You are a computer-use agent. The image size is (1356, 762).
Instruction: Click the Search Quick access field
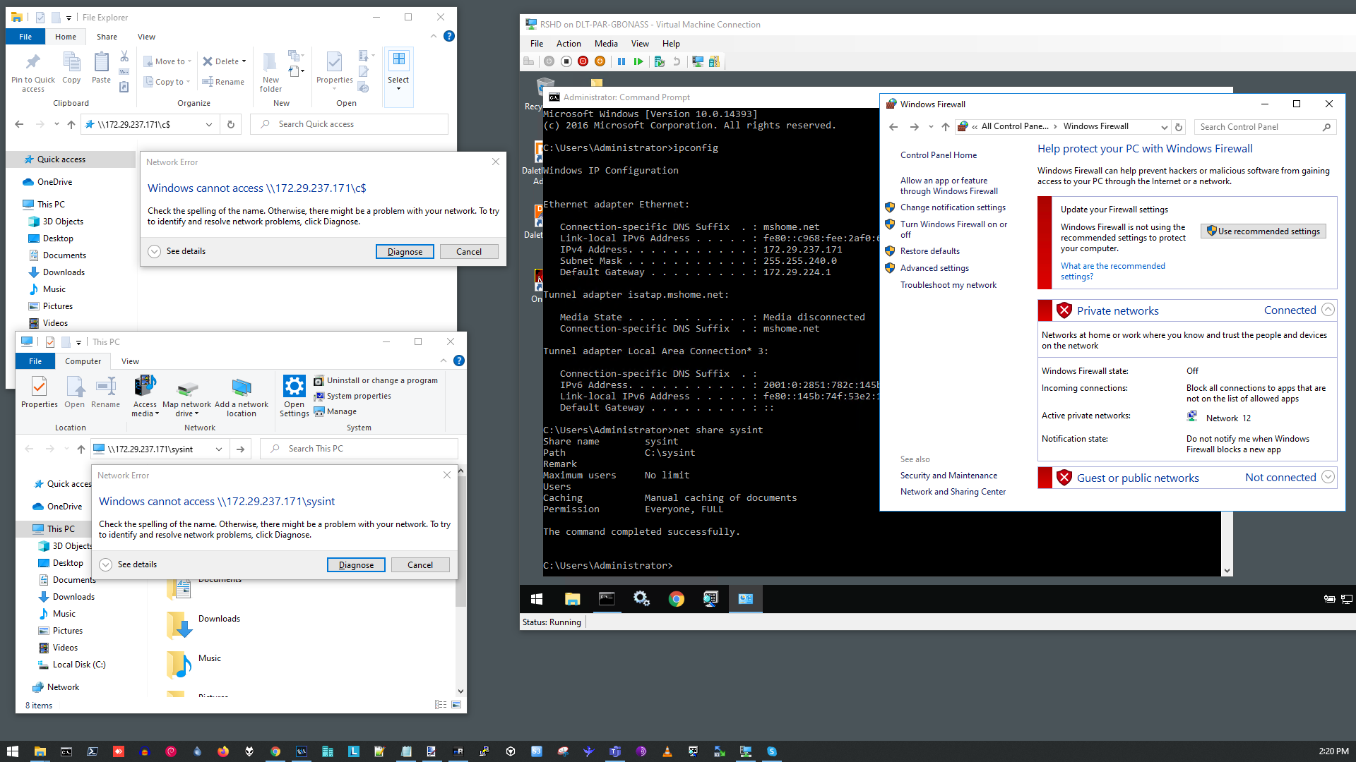click(x=350, y=124)
